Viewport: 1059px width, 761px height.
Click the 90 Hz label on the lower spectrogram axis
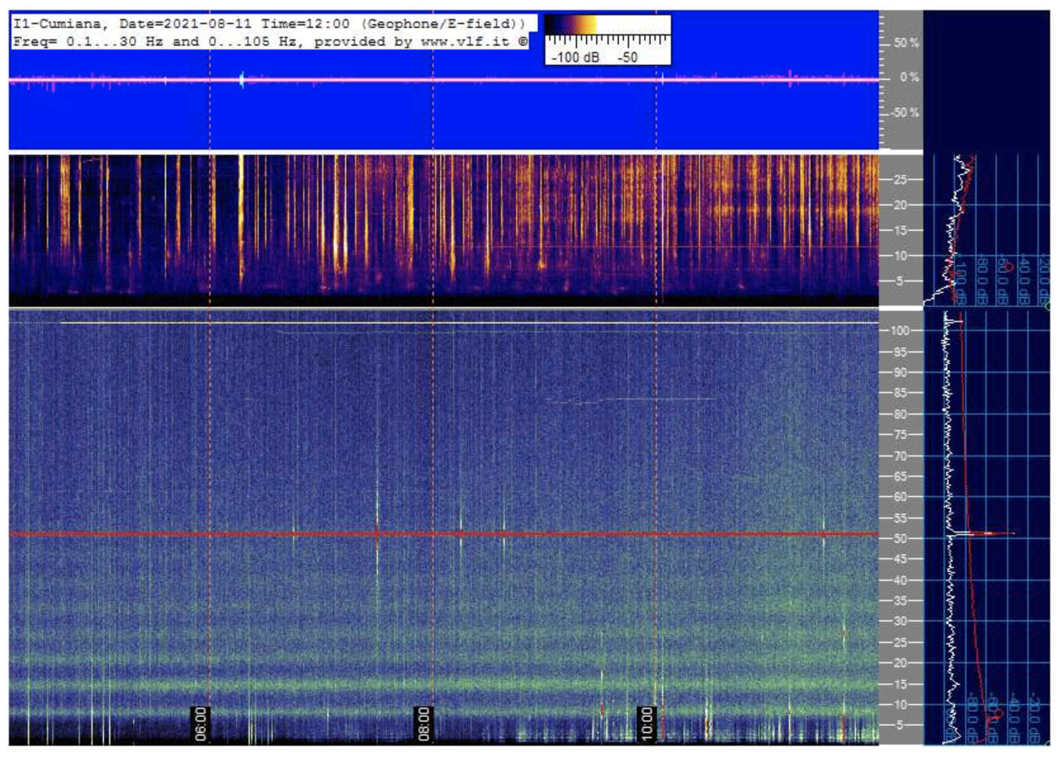[900, 372]
